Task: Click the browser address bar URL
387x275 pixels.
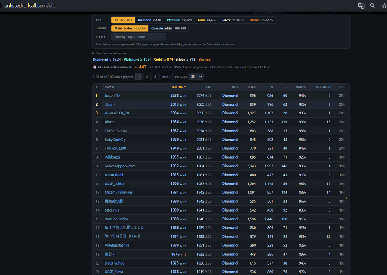Action: click(x=30, y=6)
